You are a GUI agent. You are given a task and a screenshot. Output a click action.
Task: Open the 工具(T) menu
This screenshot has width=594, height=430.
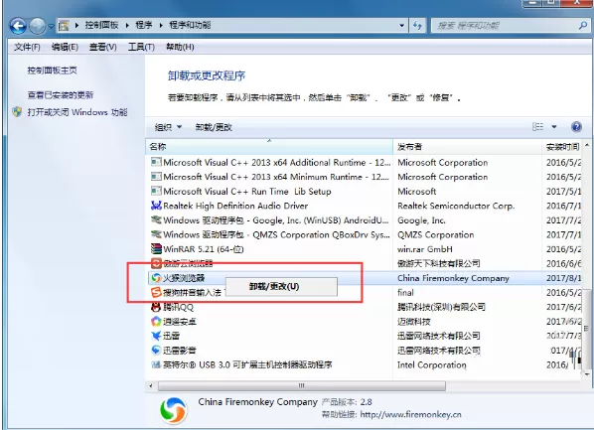(x=141, y=47)
